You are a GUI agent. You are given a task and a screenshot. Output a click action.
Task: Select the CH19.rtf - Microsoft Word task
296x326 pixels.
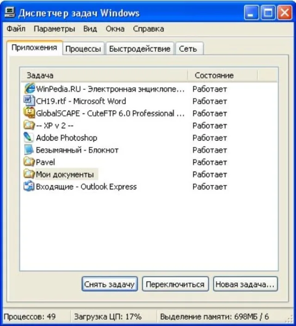click(81, 101)
